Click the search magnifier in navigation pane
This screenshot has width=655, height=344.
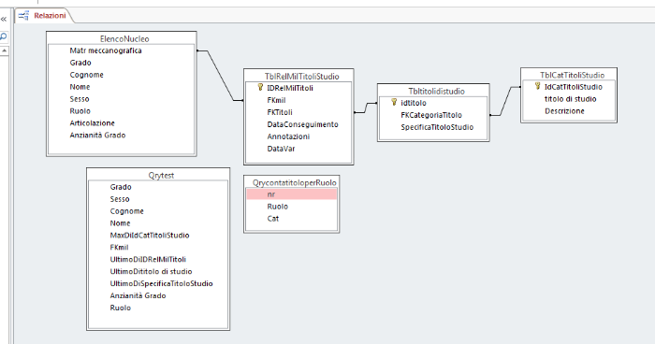pyautogui.click(x=4, y=36)
